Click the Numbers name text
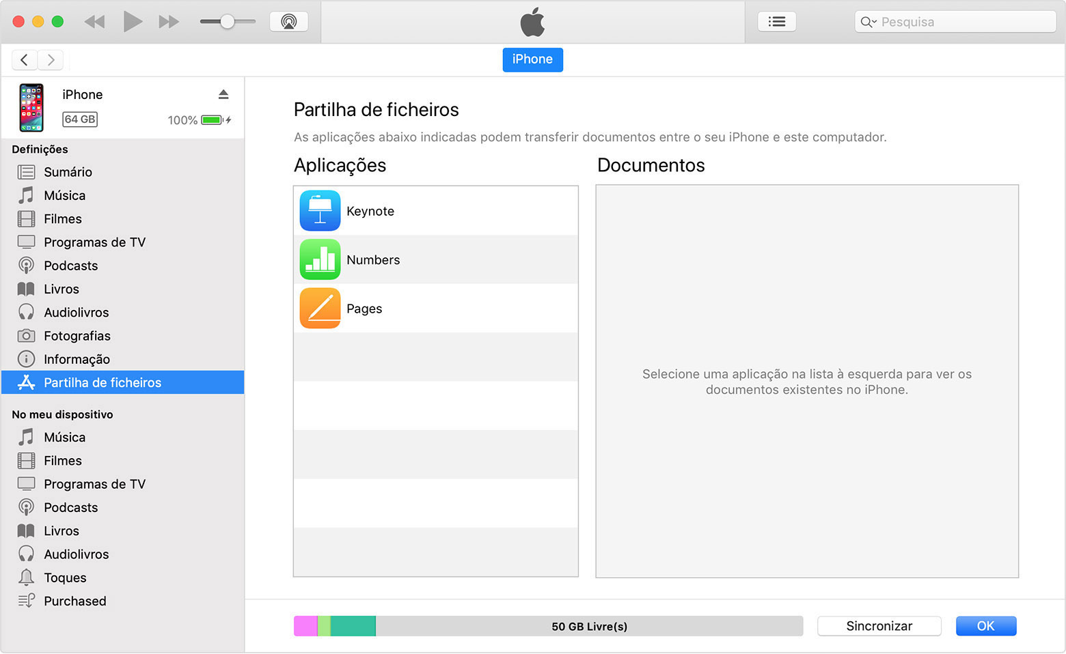Image resolution: width=1066 pixels, height=654 pixels. tap(373, 260)
